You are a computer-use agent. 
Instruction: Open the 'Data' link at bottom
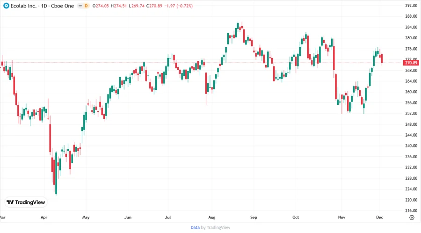[195, 227]
